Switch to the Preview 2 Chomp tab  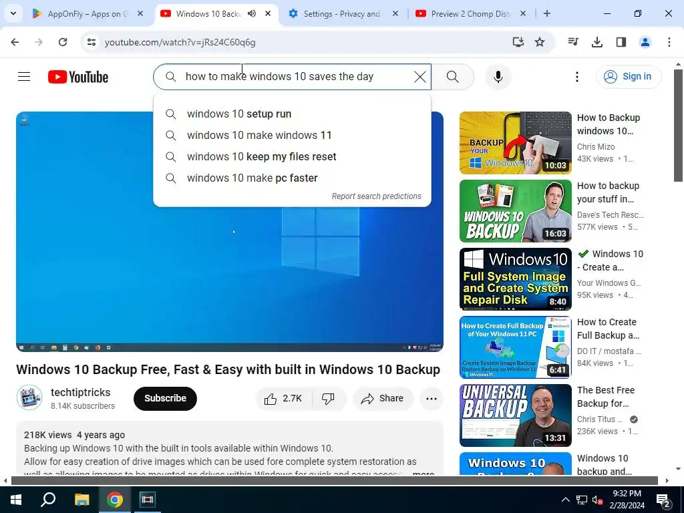pos(470,13)
